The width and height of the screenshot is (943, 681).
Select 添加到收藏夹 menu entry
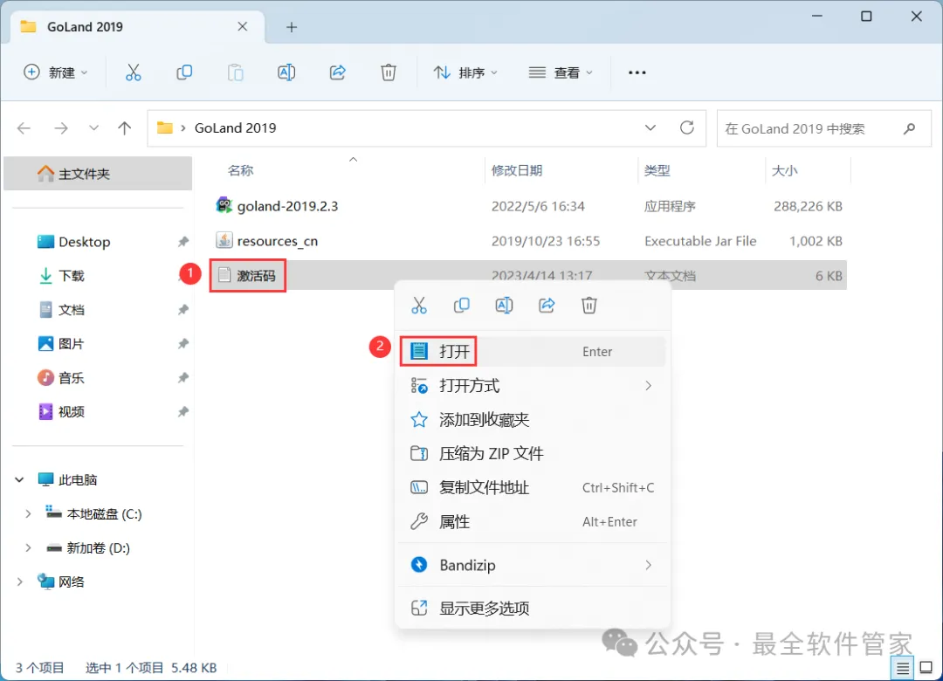(x=533, y=419)
